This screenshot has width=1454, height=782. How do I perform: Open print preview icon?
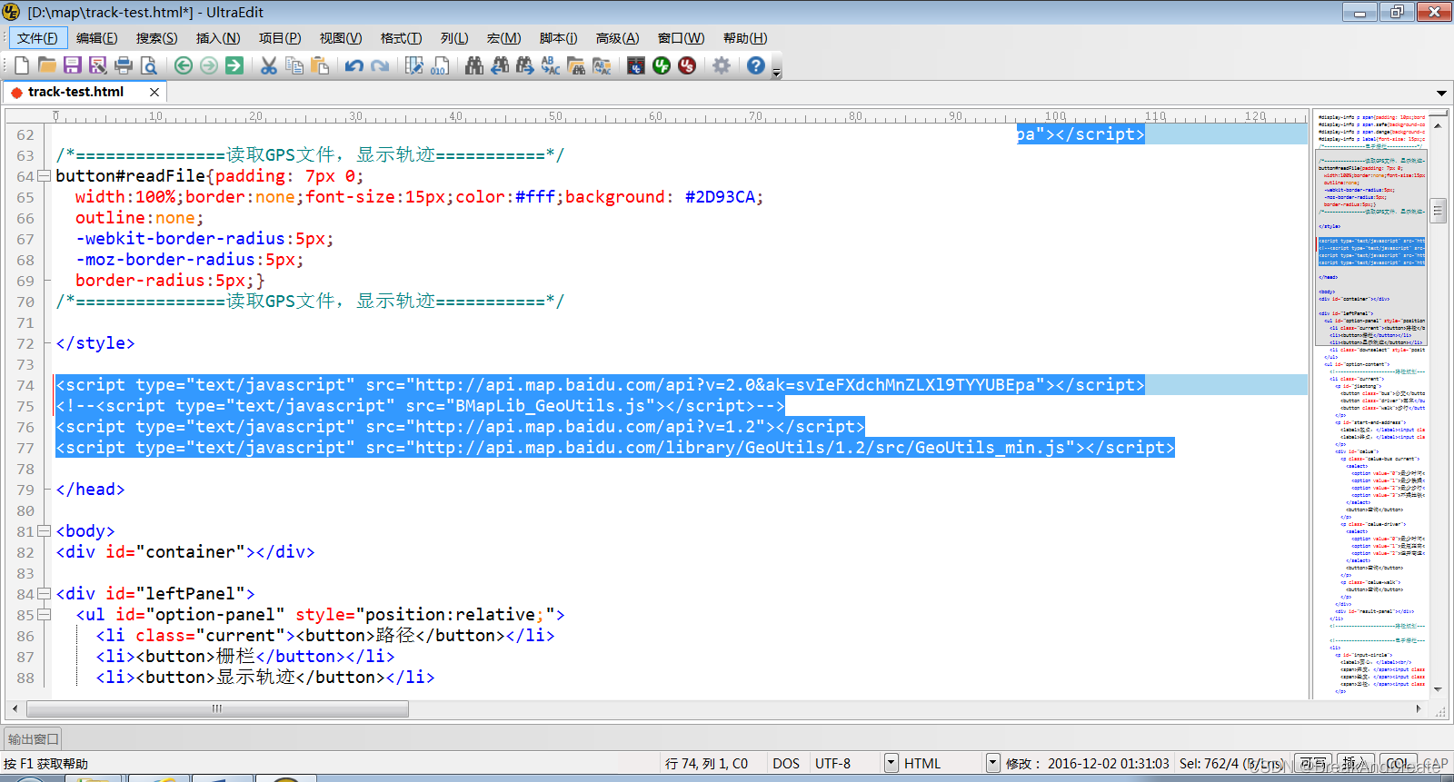pos(149,65)
